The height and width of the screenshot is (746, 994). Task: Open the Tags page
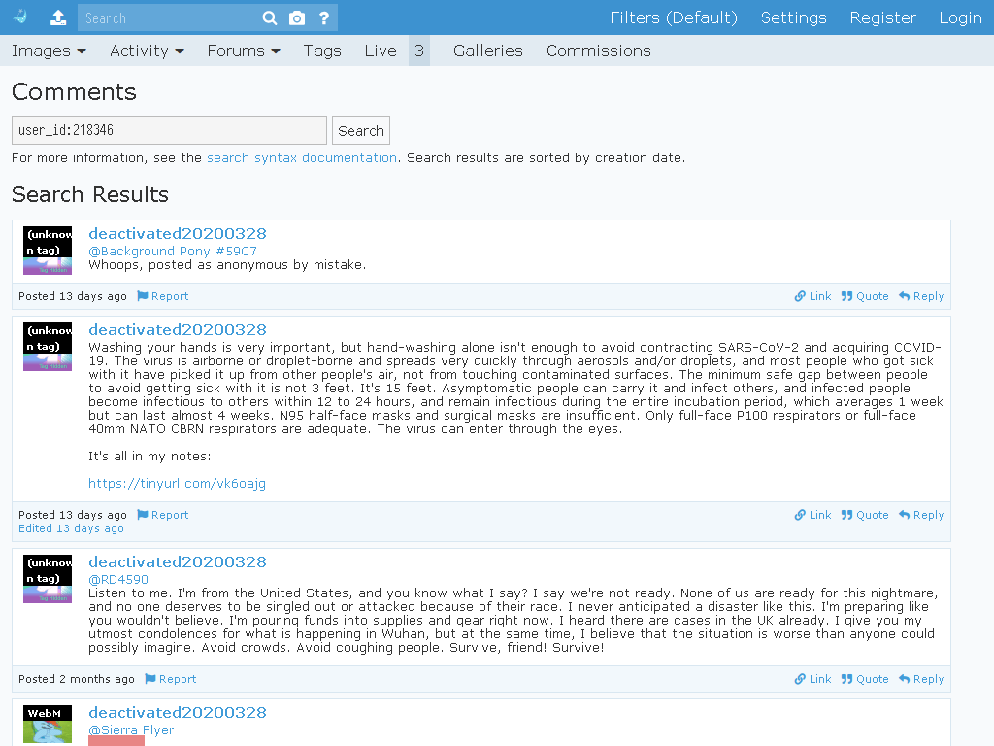[x=322, y=51]
